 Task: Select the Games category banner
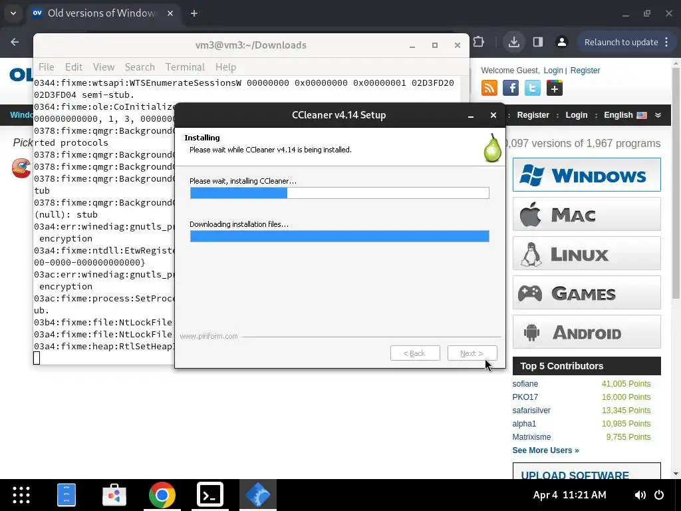[x=587, y=293]
